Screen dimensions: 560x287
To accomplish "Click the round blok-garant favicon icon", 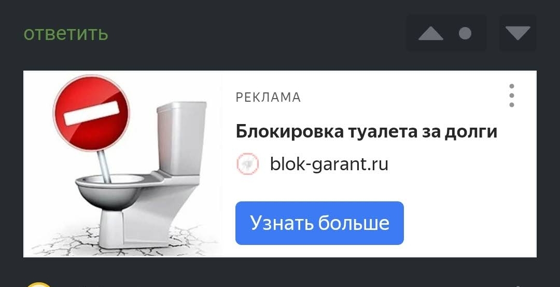I will point(247,164).
